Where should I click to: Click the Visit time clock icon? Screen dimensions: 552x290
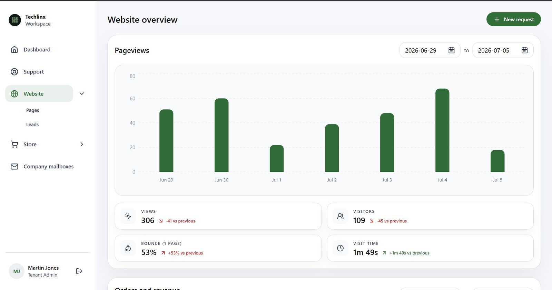coord(340,248)
